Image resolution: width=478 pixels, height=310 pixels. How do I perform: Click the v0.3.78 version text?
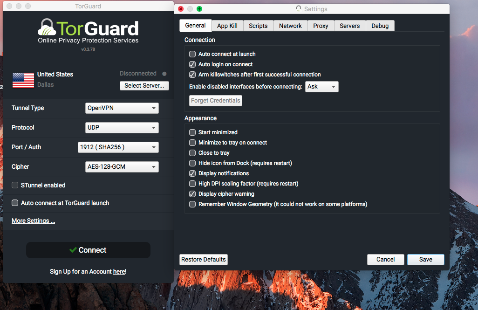click(x=88, y=49)
